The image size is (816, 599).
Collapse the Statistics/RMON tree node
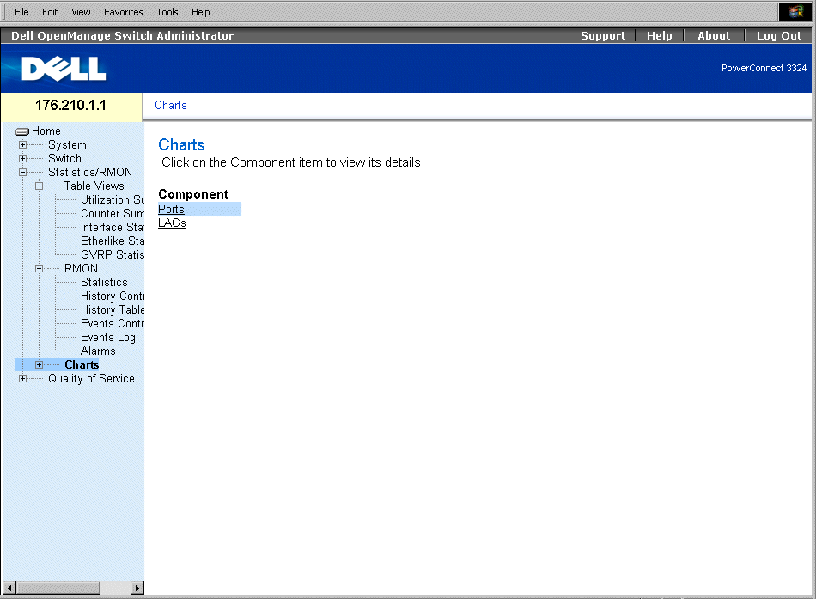22,173
